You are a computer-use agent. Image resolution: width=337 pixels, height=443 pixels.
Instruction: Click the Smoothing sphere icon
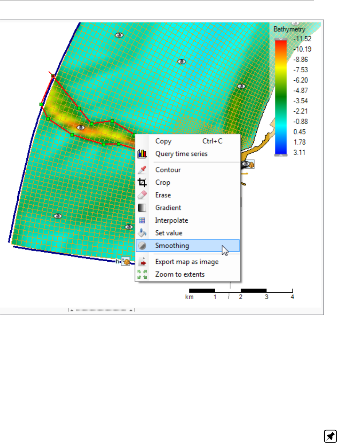pyautogui.click(x=142, y=246)
